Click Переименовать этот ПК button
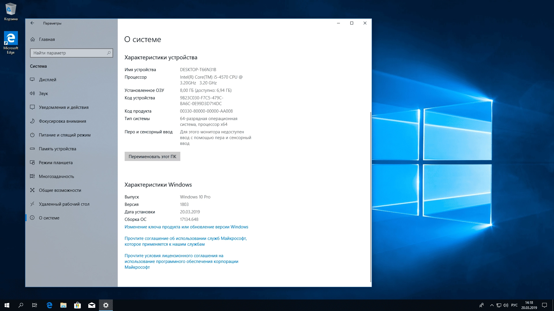This screenshot has width=554, height=311. (x=152, y=156)
